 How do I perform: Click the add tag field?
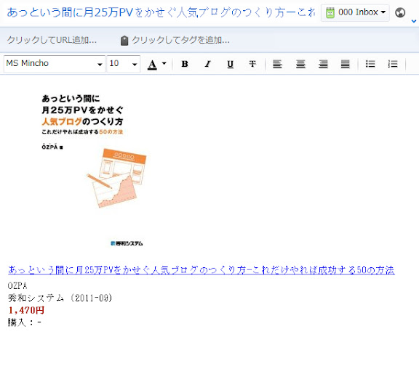coord(180,40)
